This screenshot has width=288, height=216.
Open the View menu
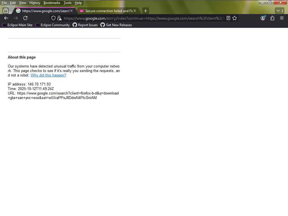point(22,3)
